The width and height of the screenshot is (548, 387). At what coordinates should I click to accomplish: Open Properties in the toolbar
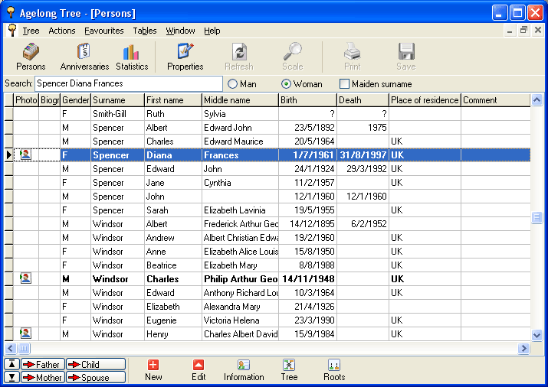coord(185,57)
